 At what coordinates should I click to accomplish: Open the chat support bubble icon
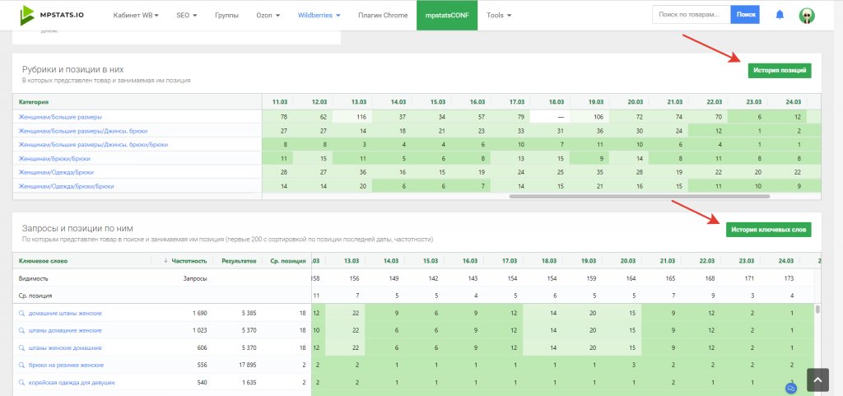791,387
